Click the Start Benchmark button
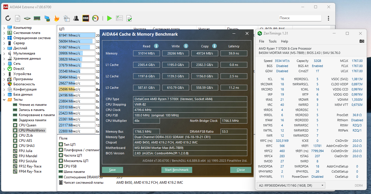 [x=177, y=170]
